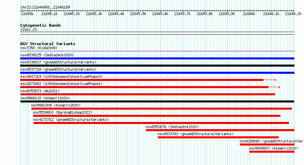Open nsv5539803 (ByrskaBishop2022) label
Image resolution: width=304 pixels, height=165 pixels.
[63, 112]
